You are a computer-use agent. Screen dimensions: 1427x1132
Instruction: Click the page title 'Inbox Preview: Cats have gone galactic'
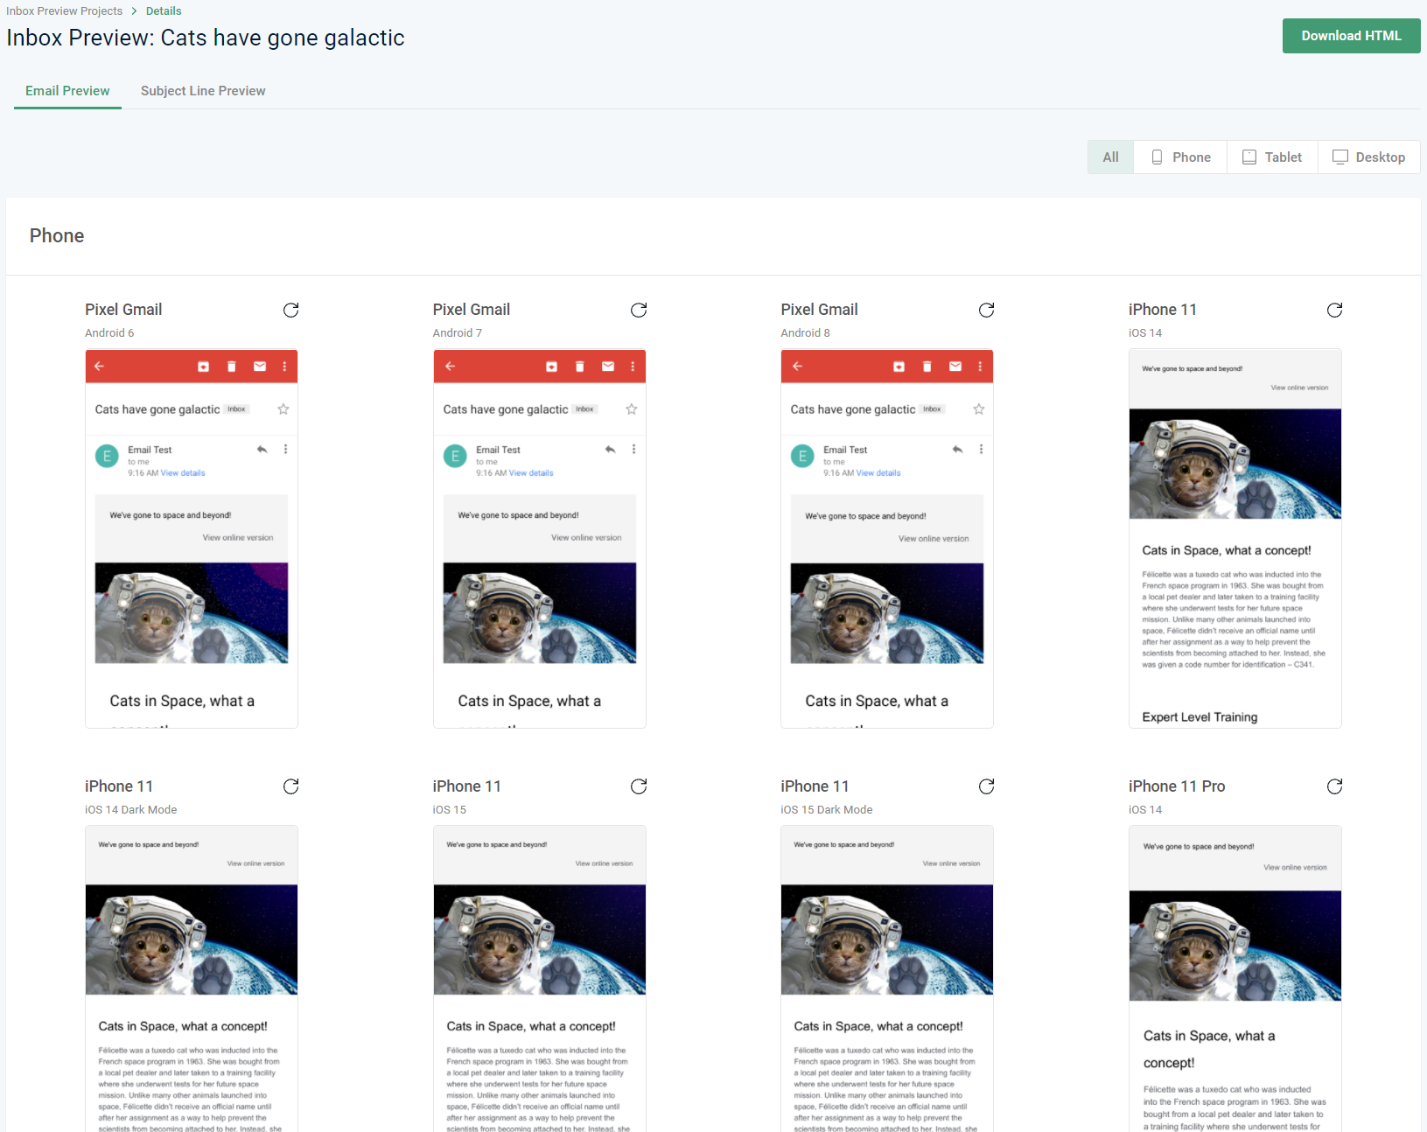coord(206,38)
